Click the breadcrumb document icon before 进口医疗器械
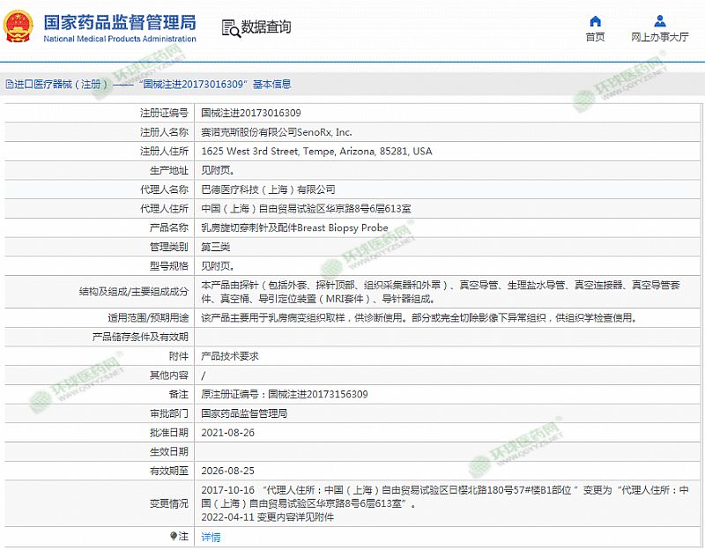Screen dimensions: 705x550 (8, 85)
